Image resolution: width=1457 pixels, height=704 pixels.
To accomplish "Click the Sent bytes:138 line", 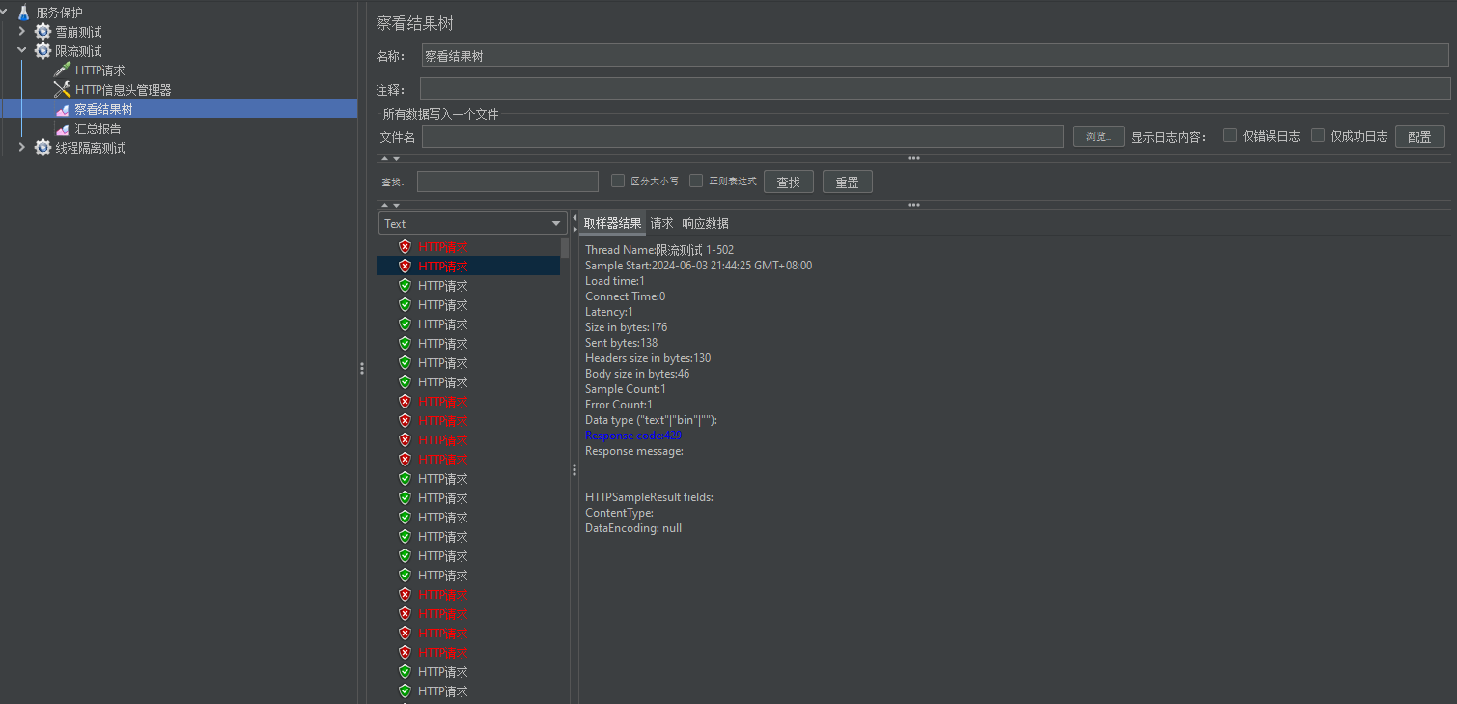I will [x=621, y=343].
